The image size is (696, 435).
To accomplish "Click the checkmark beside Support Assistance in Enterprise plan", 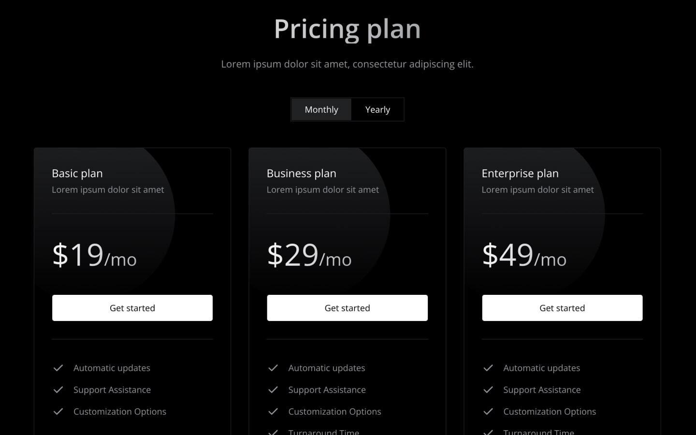I will 489,390.
